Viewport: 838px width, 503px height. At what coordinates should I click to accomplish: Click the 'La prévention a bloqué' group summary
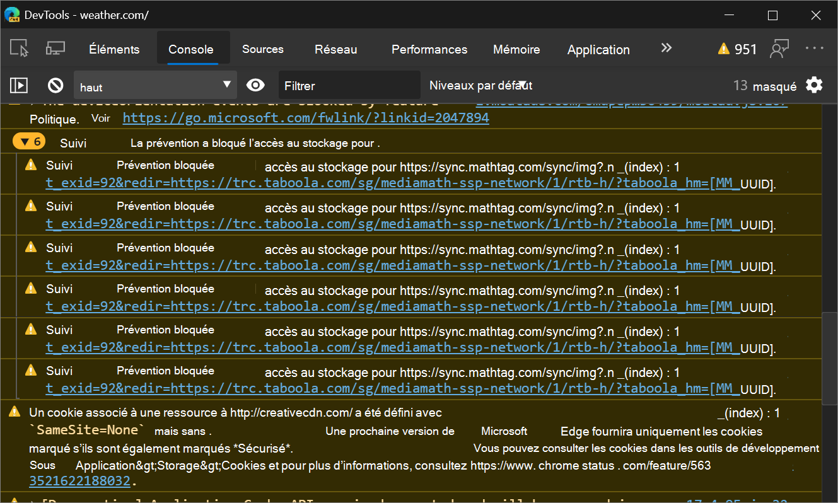point(255,143)
